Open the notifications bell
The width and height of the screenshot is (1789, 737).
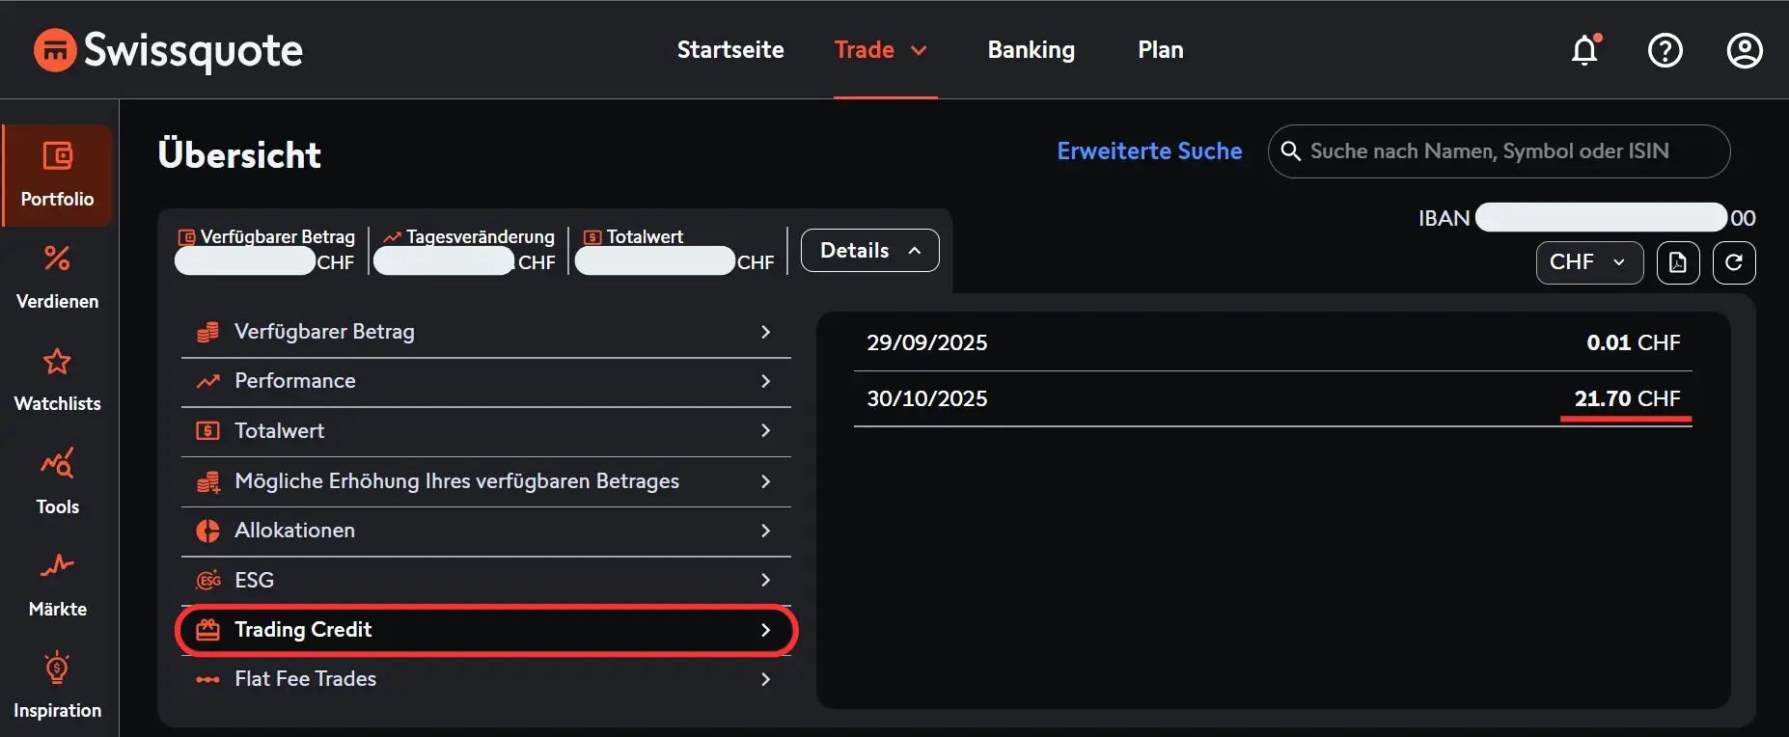[1585, 50]
